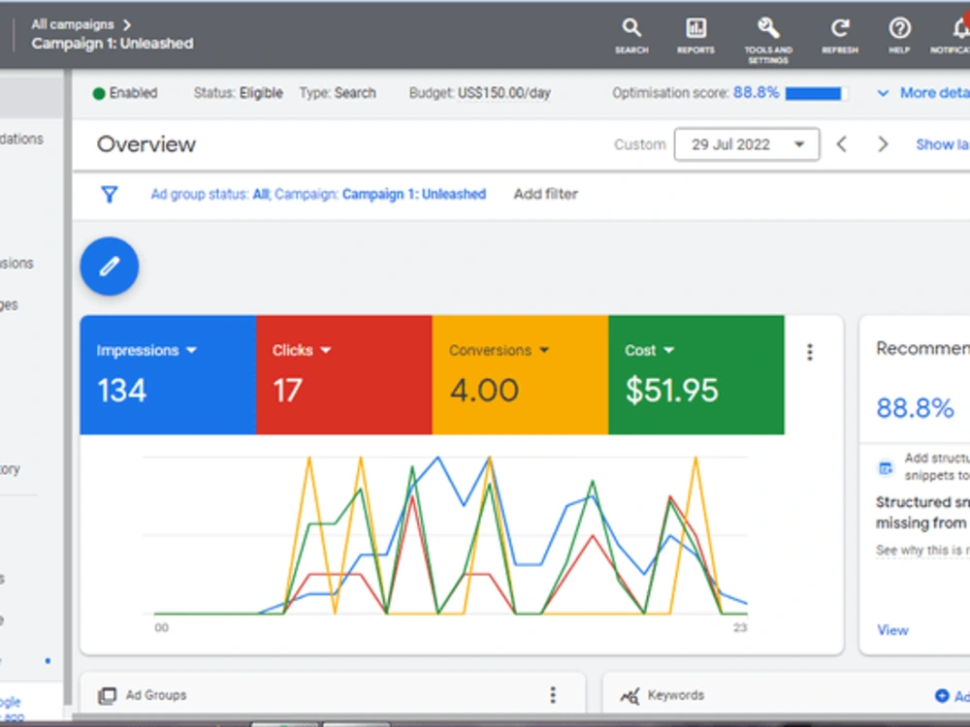The height and width of the screenshot is (727, 970).
Task: Click the 88.8% optimisation score link
Action: (x=756, y=93)
